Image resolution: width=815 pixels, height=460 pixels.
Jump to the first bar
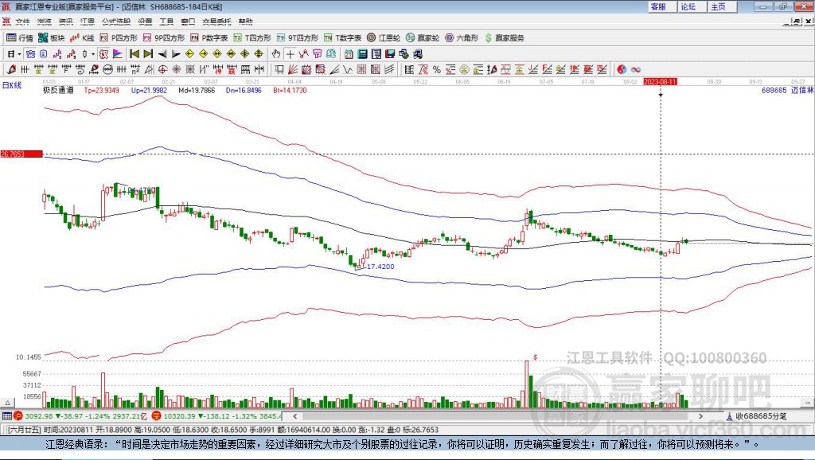click(x=134, y=54)
